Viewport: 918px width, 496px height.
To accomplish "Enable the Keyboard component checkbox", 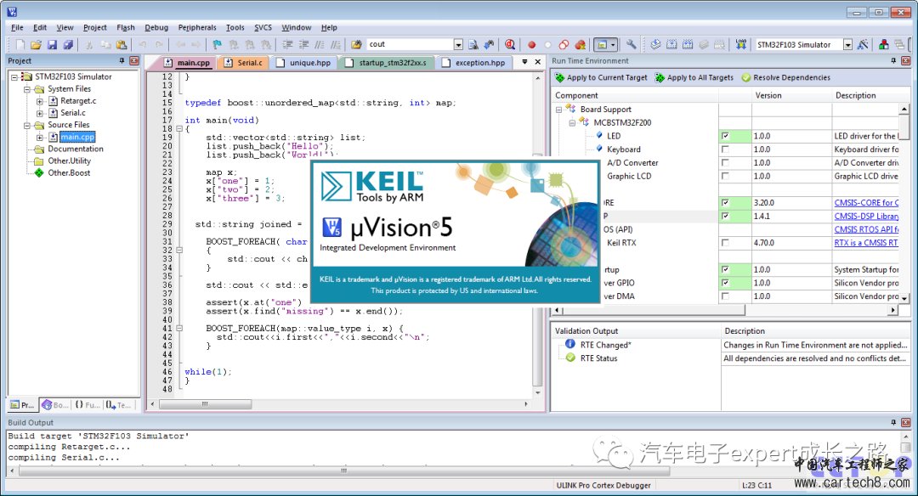I will [725, 149].
